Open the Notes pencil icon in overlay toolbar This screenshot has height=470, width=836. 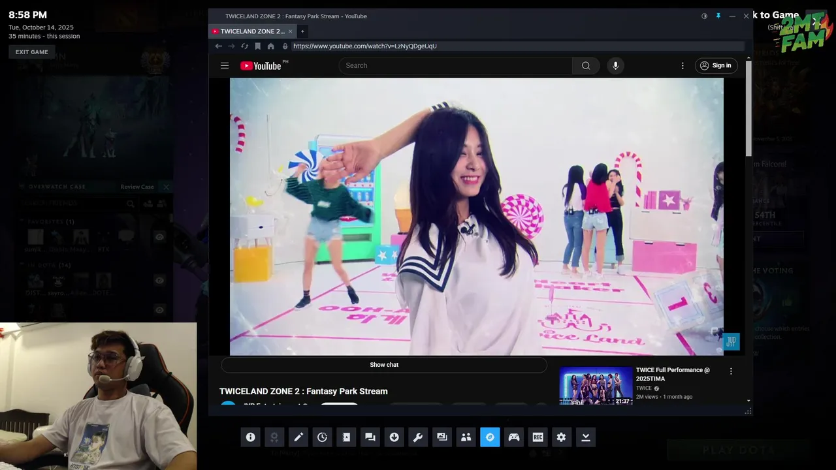[x=298, y=437]
